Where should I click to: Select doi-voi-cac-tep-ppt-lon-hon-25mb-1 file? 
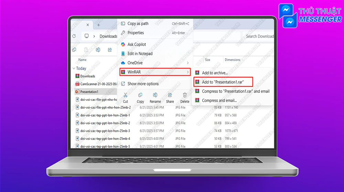coord(105,115)
